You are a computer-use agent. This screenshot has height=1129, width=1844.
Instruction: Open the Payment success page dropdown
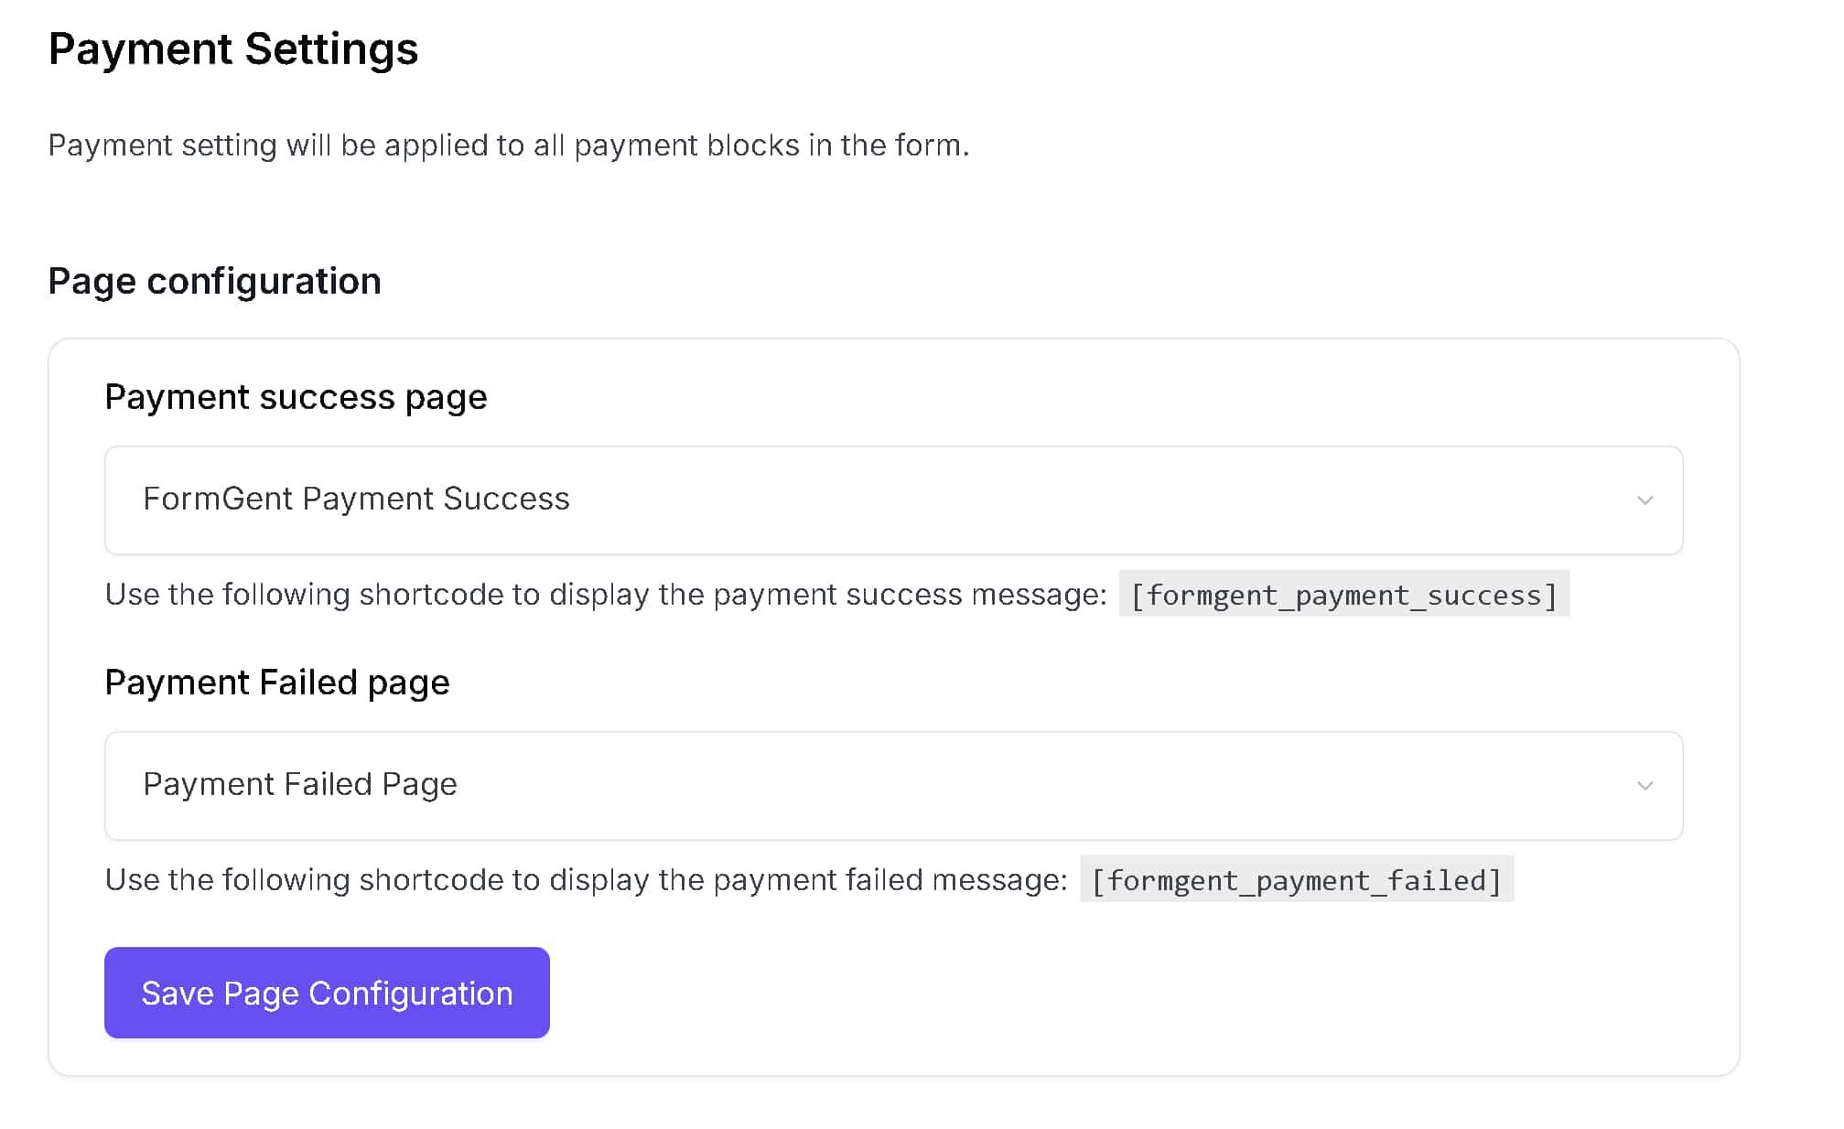tap(893, 500)
